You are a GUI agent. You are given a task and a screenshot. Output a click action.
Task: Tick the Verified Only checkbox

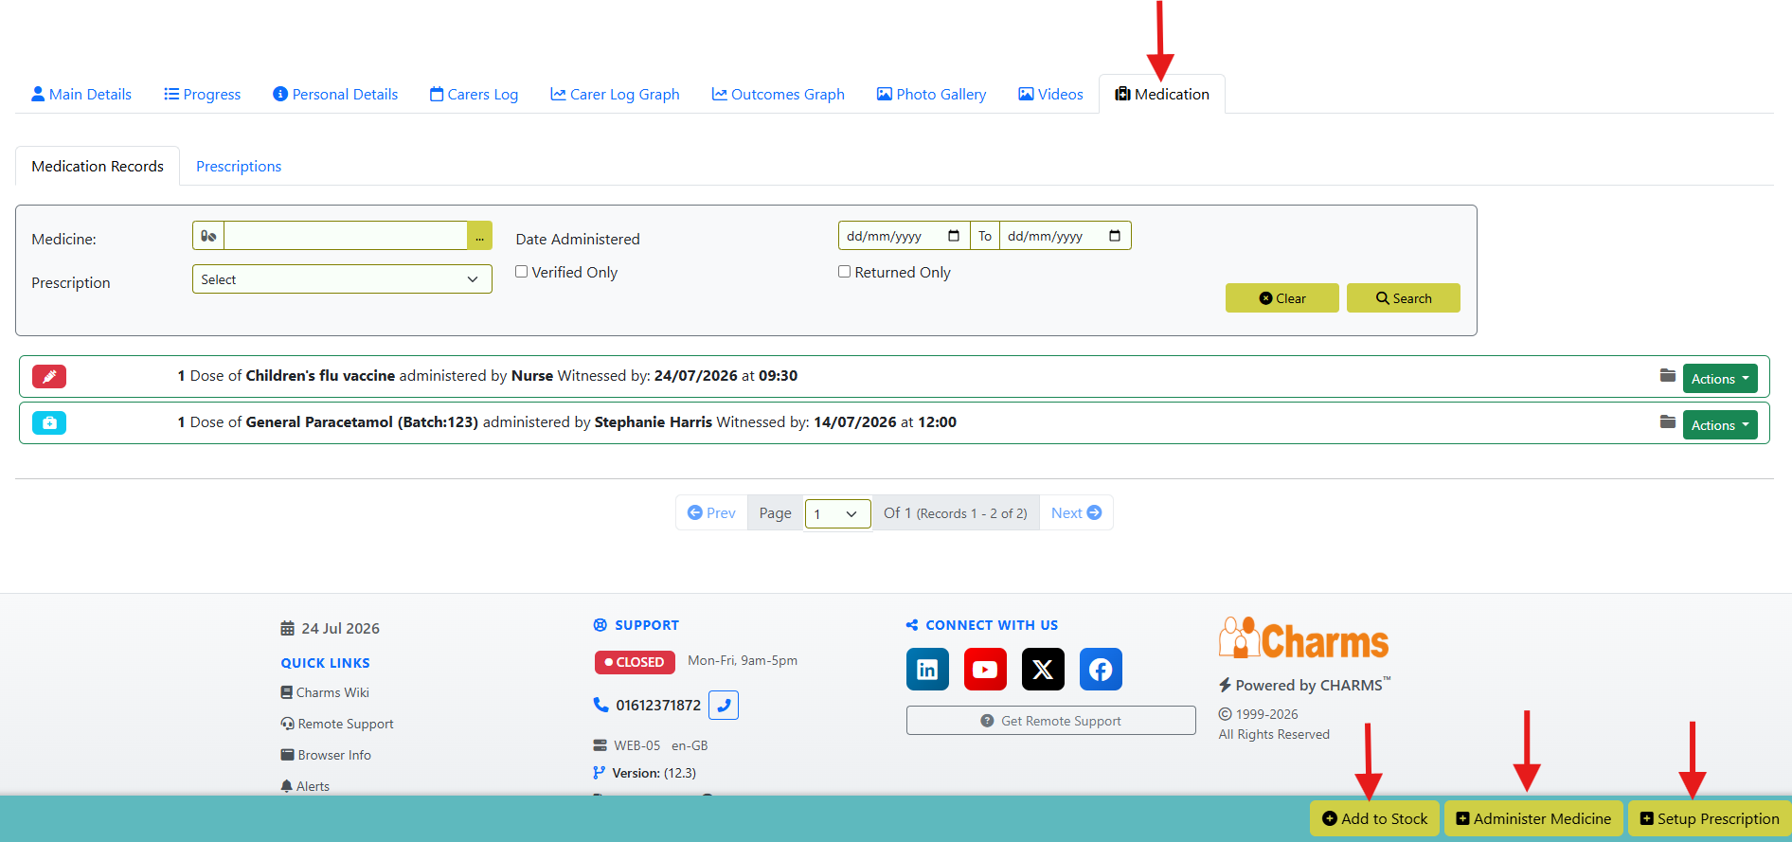[x=521, y=272]
